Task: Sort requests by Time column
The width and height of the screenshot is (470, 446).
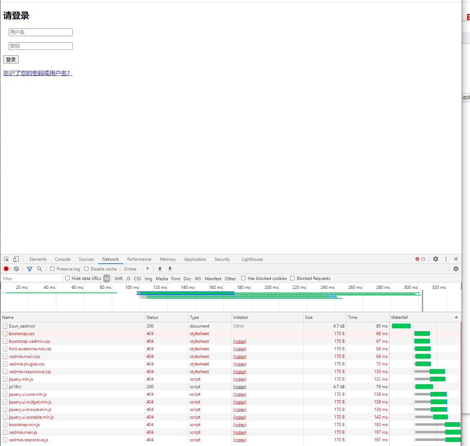Action: point(368,317)
